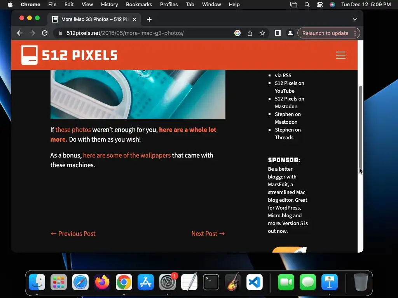Click the date and time display
Image resolution: width=398 pixels, height=298 pixels.
(366, 5)
